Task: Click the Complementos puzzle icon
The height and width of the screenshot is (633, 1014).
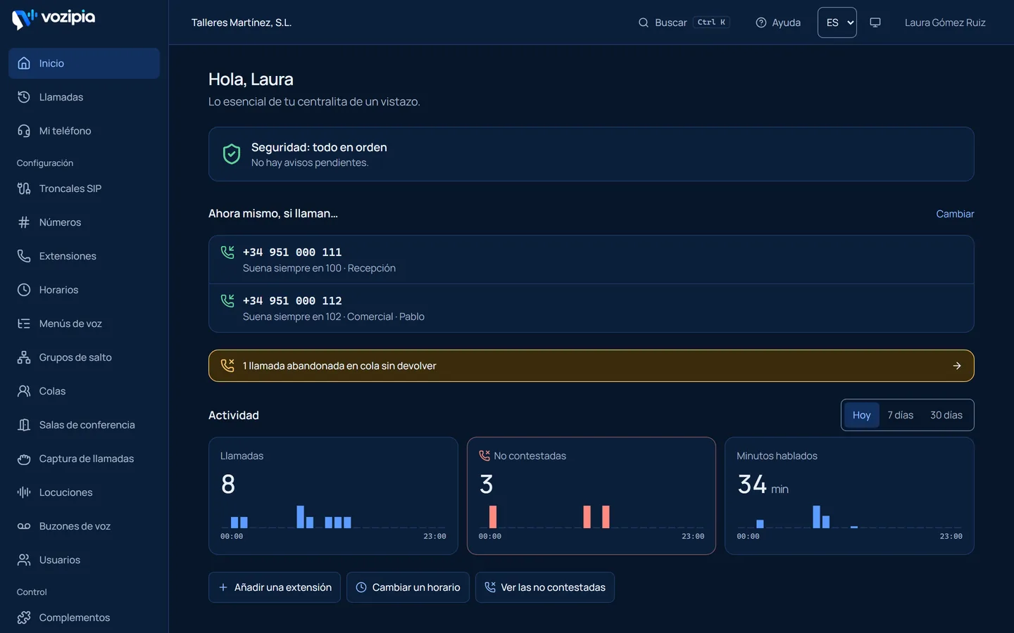Action: point(24,618)
